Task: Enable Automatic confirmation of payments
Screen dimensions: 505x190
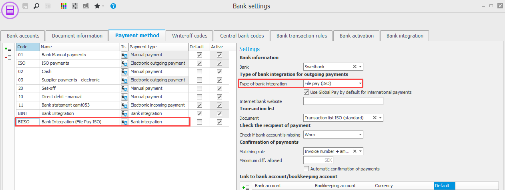Action: [307, 169]
